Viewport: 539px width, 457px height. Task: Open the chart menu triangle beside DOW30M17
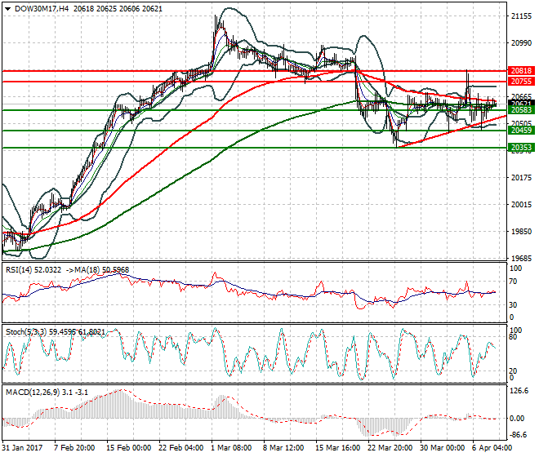coord(8,9)
